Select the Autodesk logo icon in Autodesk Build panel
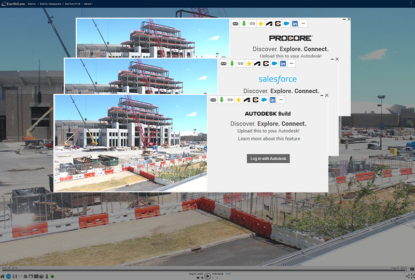Screen dimensions: 415x280 pos(247,100)
